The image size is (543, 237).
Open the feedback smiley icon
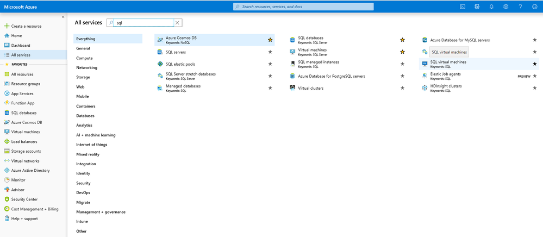tap(535, 7)
